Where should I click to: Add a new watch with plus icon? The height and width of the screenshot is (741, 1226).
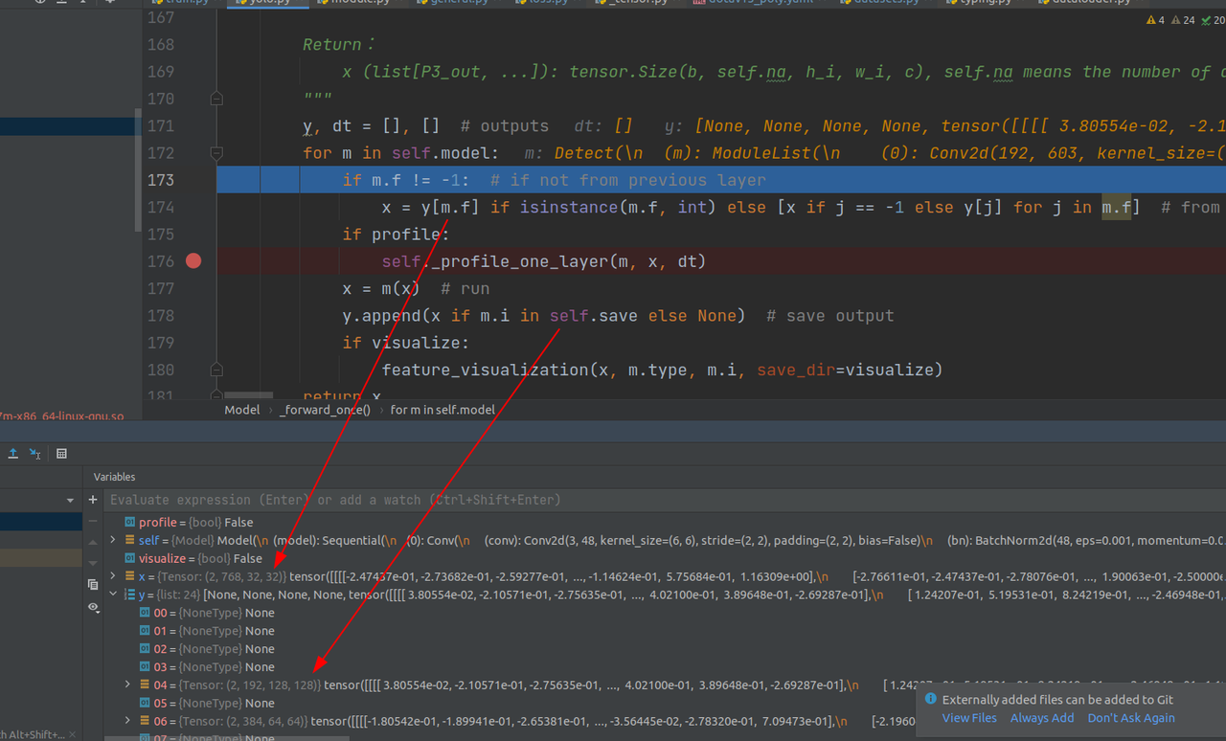point(93,500)
